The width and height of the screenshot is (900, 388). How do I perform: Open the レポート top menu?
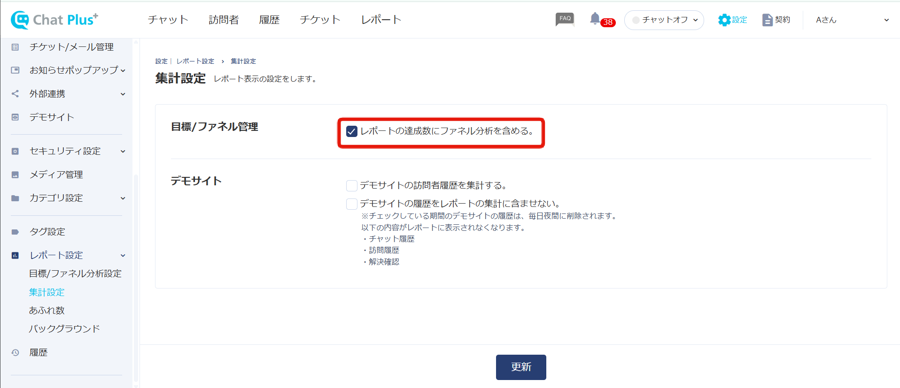click(x=381, y=20)
